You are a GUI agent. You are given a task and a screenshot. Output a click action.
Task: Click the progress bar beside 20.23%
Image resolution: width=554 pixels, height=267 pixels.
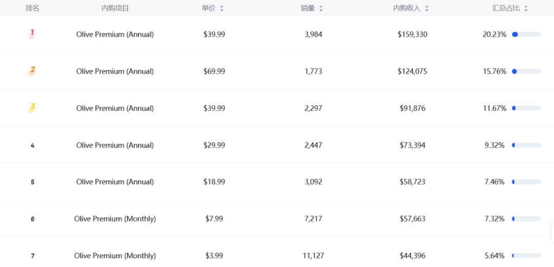[x=526, y=34]
